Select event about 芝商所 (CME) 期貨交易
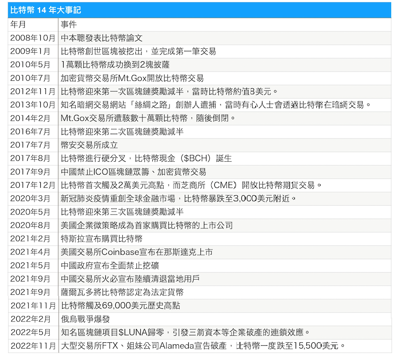This screenshot has height=359, width=398. (191, 185)
